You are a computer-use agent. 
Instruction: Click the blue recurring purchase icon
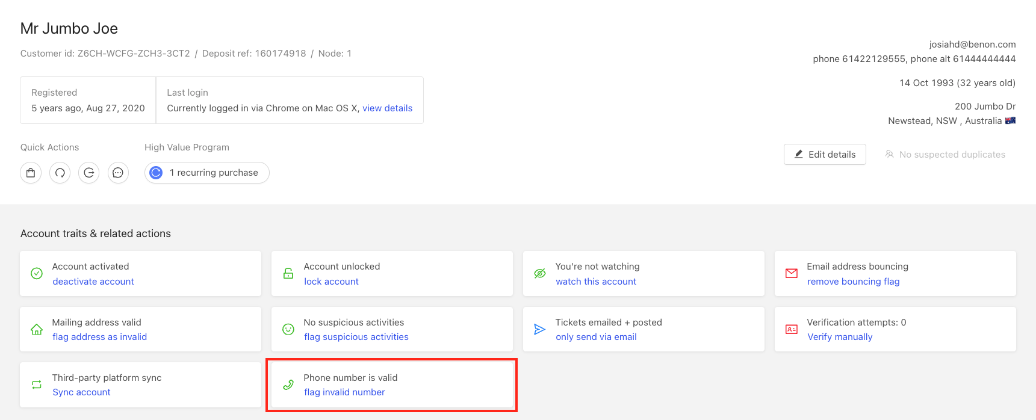pyautogui.click(x=156, y=173)
